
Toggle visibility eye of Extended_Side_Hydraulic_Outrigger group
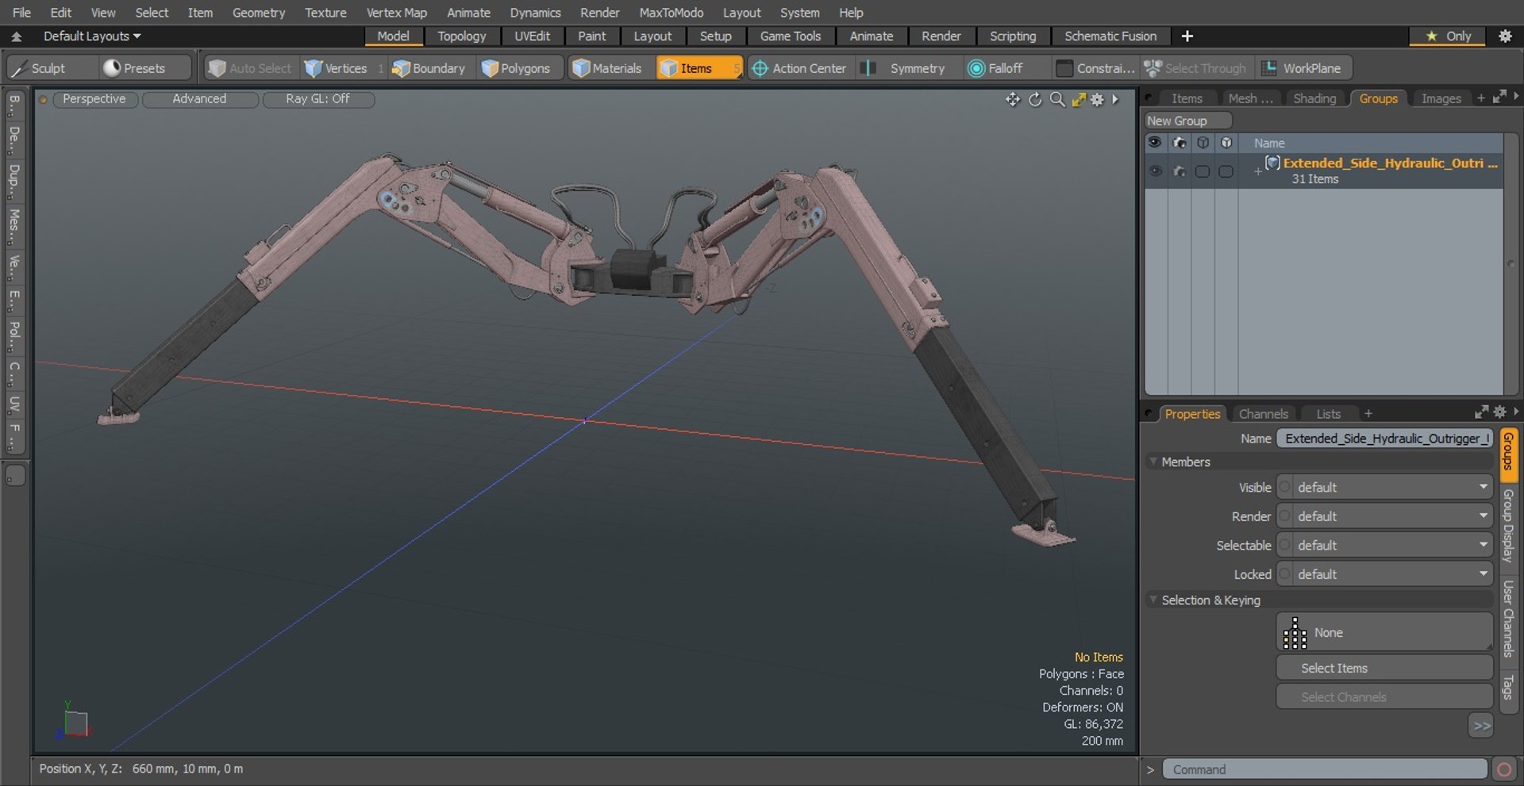(x=1155, y=171)
